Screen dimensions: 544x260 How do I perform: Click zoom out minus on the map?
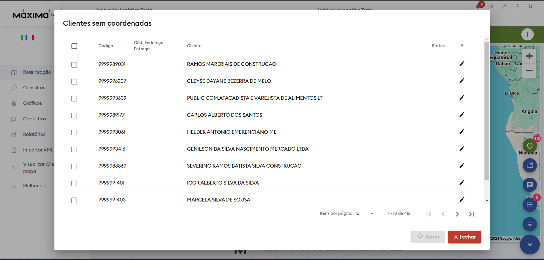529,71
